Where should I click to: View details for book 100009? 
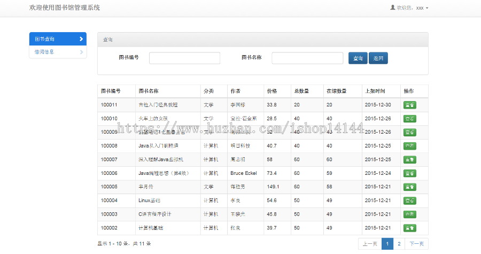410,132
